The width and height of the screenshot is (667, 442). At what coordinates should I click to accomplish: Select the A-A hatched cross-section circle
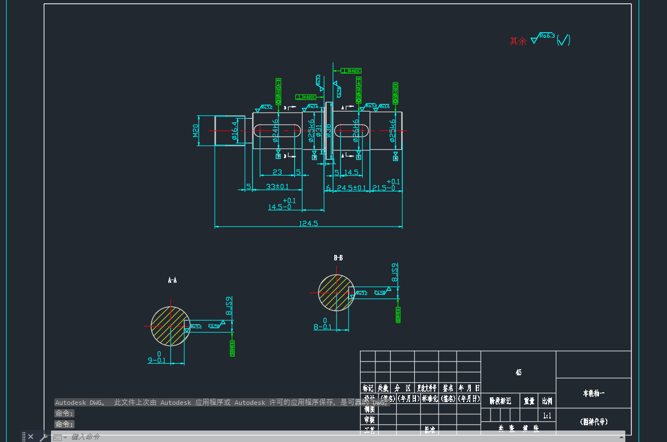point(170,326)
